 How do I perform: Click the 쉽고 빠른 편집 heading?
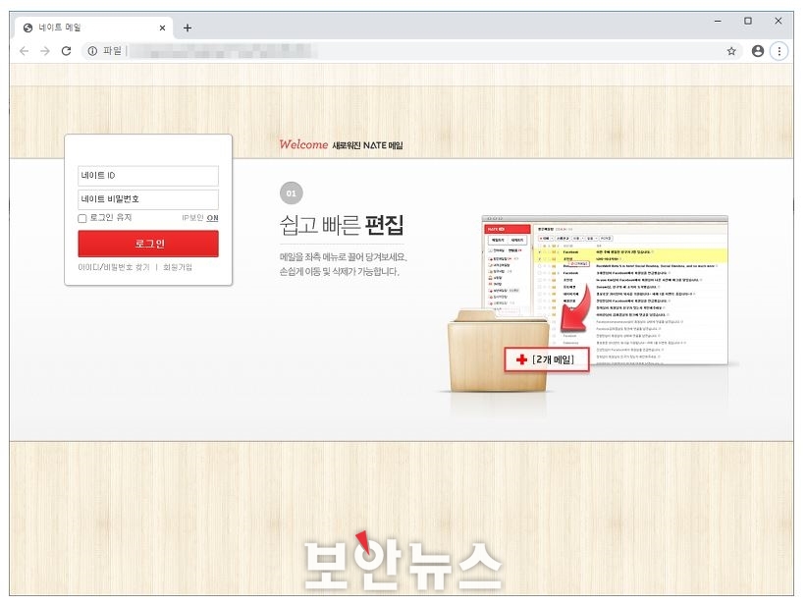342,225
